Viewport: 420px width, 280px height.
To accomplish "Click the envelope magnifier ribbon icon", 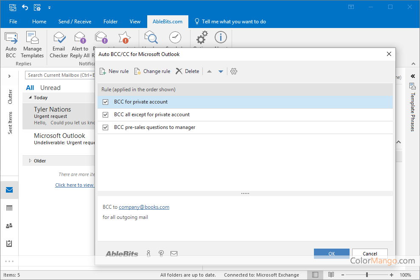I will pos(151,37).
